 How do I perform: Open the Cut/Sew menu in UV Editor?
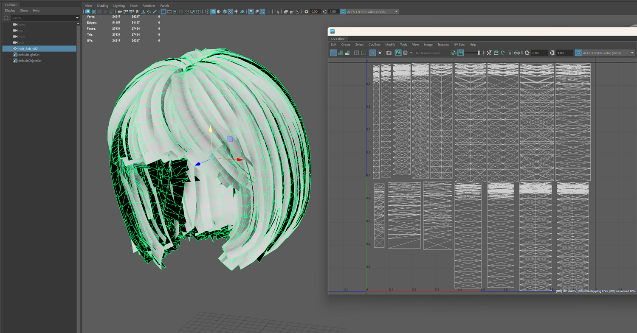pos(374,45)
